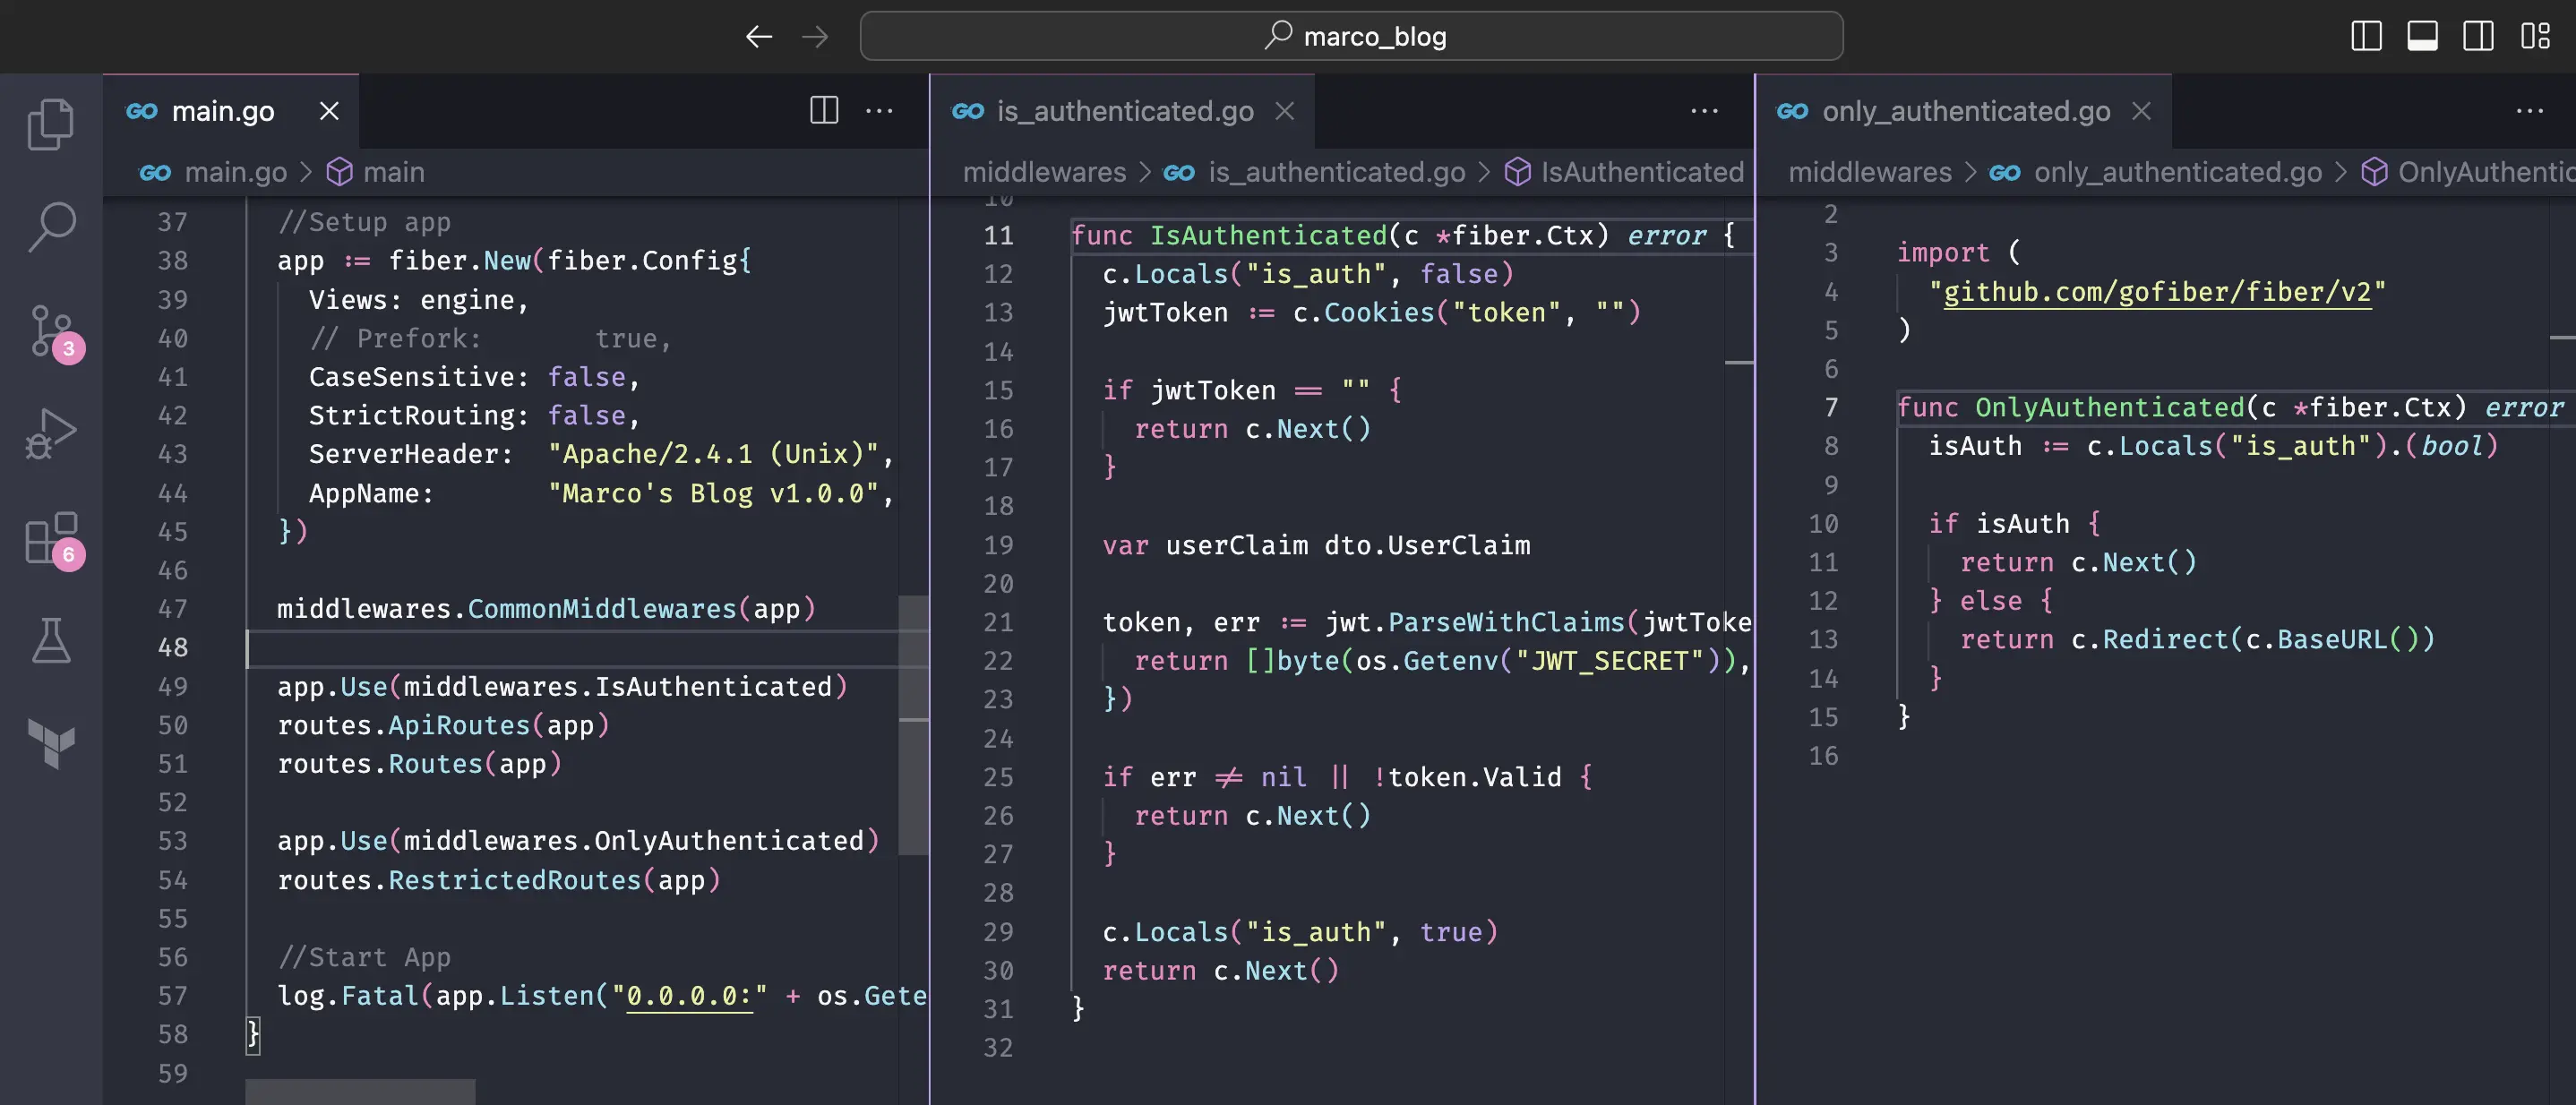Open Source Control view with 3 changes
This screenshot has height=1105, width=2576.
(x=51, y=332)
